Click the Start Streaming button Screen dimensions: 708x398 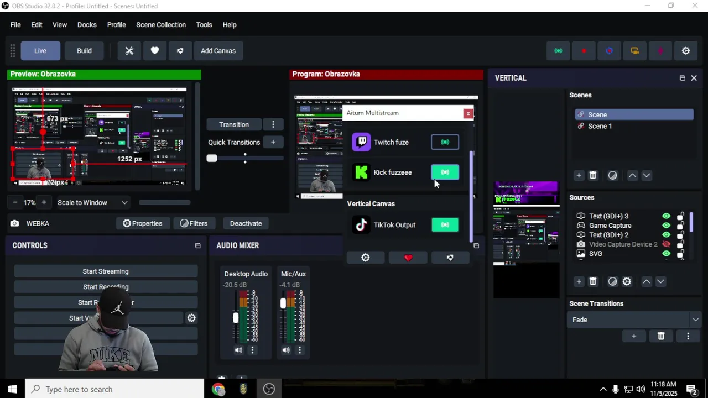(x=106, y=271)
